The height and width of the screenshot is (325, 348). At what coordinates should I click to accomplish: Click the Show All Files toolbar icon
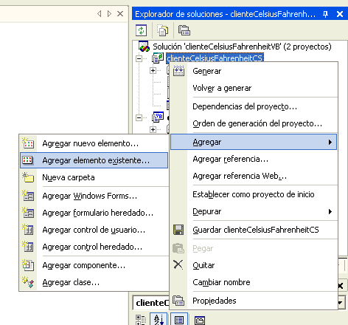pyautogui.click(x=163, y=30)
